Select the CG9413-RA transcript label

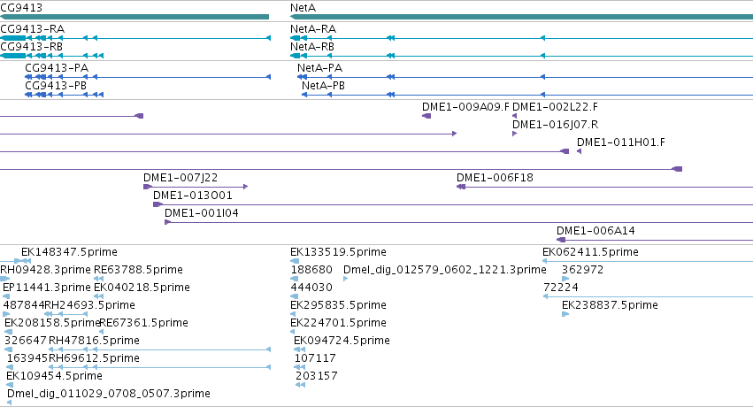[32, 29]
